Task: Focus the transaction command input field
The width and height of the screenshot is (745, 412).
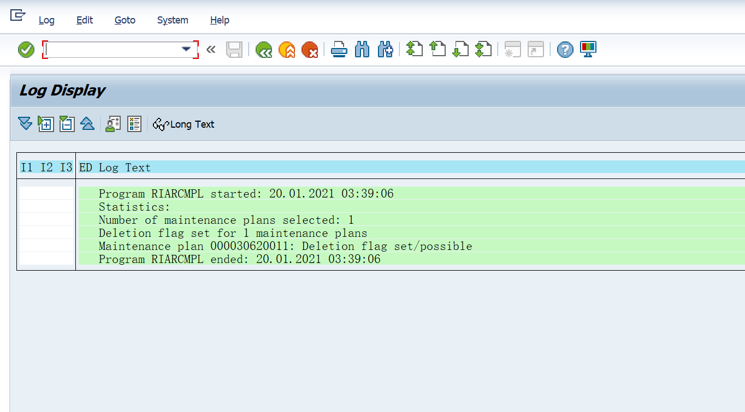Action: 113,50
